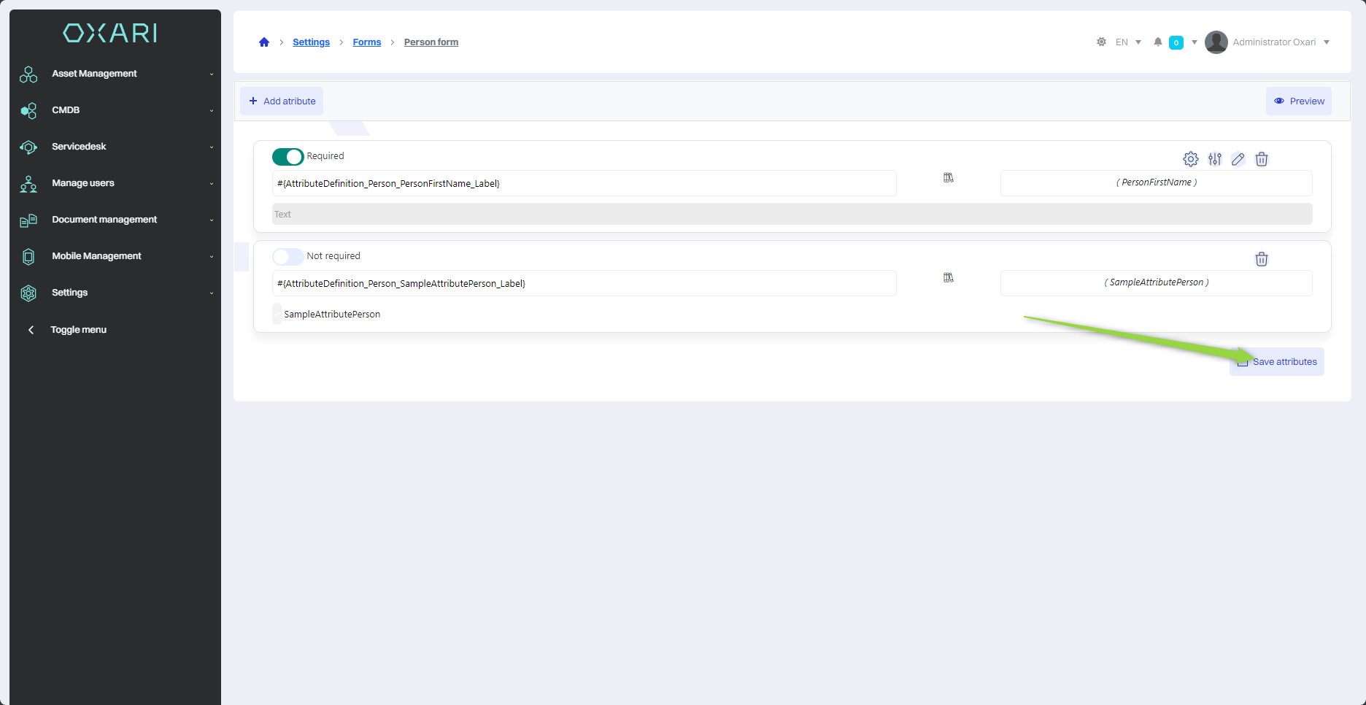Viewport: 1366px width, 705px height.
Task: Click translation icon beside PersonFirstName label
Action: pyautogui.click(x=948, y=178)
